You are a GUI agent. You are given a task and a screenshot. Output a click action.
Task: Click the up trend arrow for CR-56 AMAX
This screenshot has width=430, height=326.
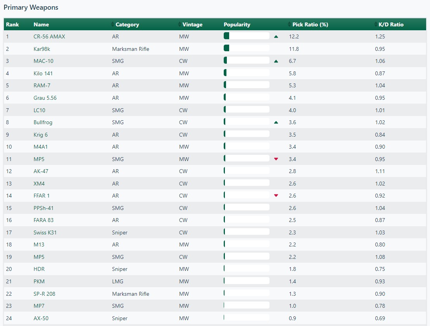pyautogui.click(x=276, y=36)
